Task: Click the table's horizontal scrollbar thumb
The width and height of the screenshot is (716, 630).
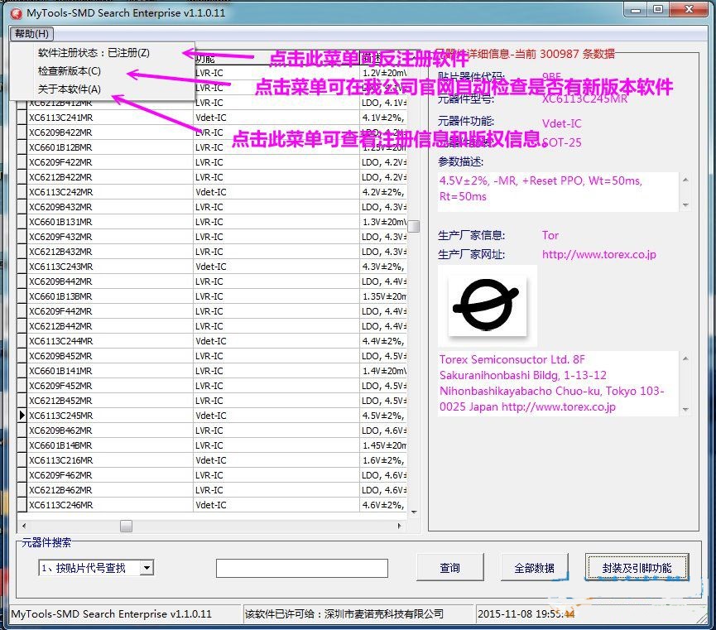Action: pyautogui.click(x=126, y=526)
